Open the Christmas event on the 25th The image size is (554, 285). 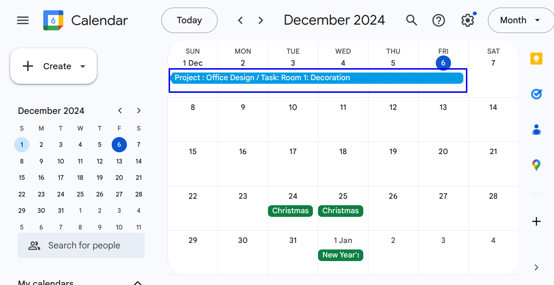340,211
